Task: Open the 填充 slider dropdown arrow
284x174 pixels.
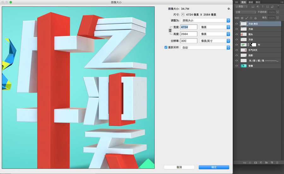Action: (x=278, y=18)
